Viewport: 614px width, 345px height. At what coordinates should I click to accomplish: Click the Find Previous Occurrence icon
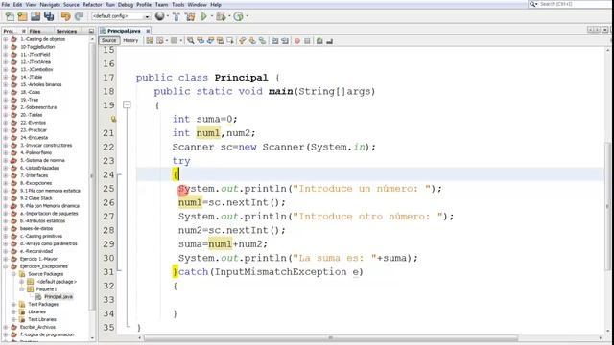click(201, 40)
